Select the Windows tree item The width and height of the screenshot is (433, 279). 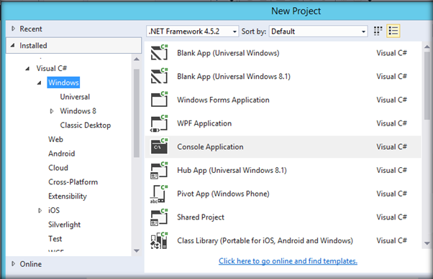(x=63, y=82)
